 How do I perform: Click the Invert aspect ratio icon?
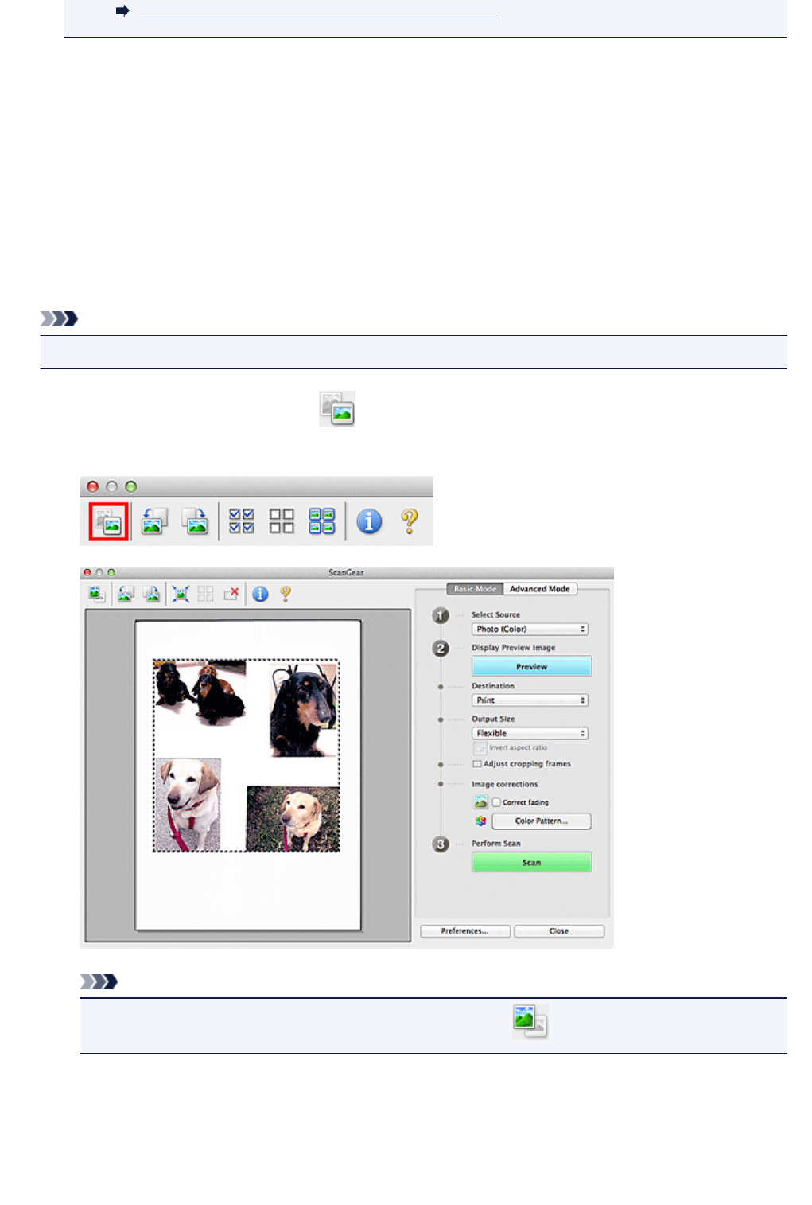coord(480,748)
